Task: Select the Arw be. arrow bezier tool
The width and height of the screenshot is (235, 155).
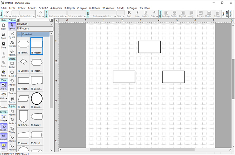Action: click(x=12, y=147)
